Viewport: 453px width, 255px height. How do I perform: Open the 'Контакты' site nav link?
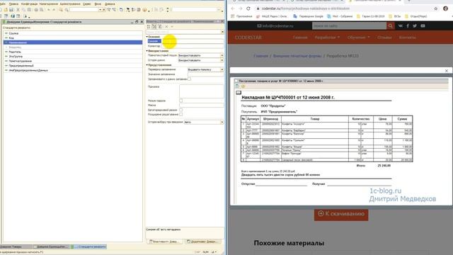point(408,38)
